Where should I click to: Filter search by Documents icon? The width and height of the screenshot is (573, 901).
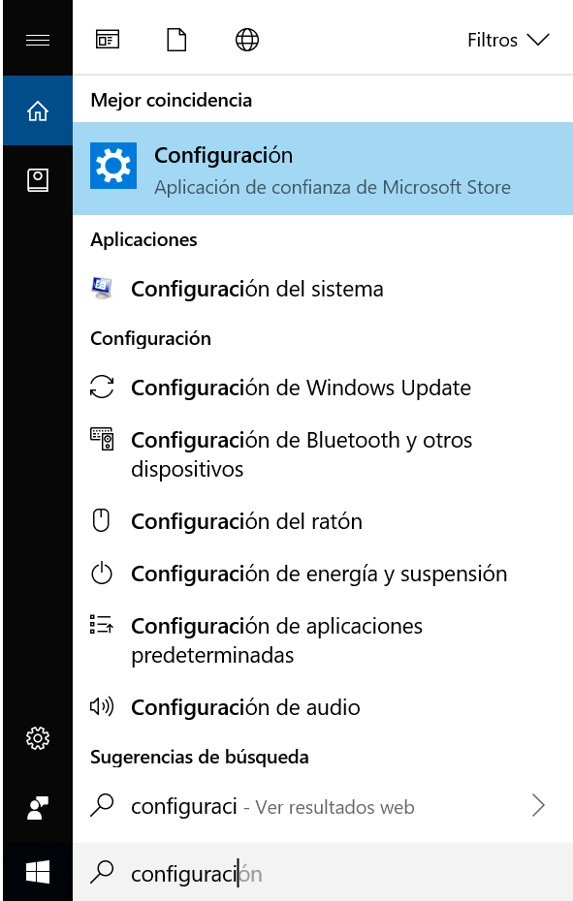175,40
